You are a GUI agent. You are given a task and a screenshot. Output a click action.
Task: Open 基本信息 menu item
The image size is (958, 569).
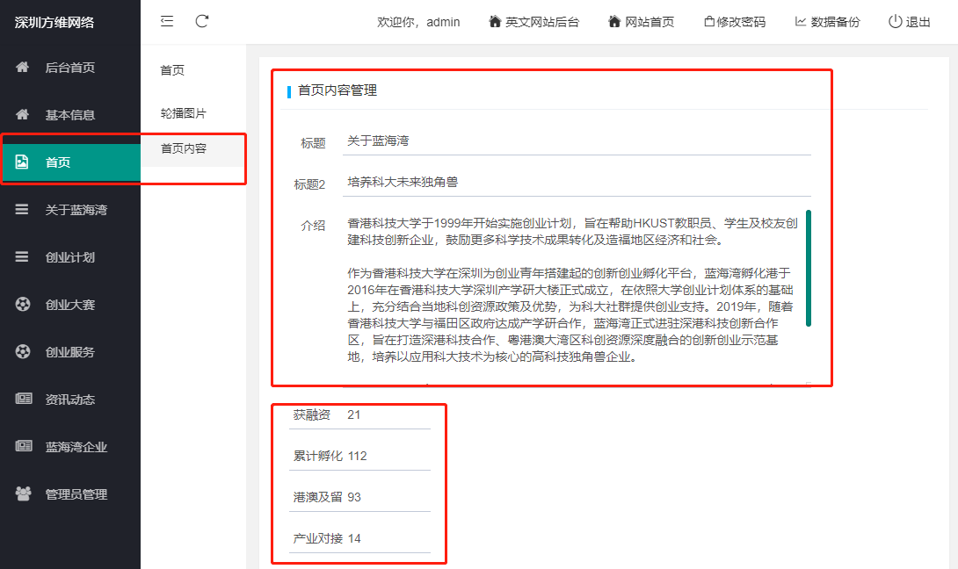click(70, 115)
